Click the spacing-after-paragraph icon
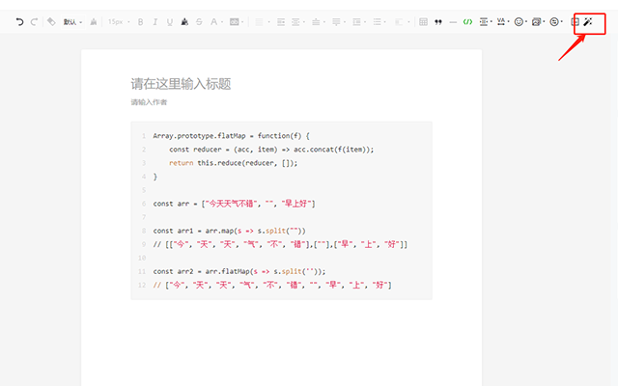 tap(336, 22)
